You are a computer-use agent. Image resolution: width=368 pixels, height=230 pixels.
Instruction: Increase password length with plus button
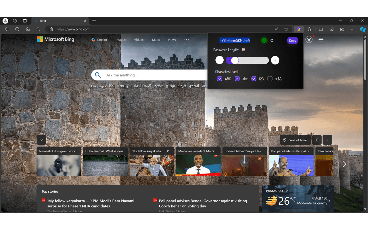click(275, 60)
